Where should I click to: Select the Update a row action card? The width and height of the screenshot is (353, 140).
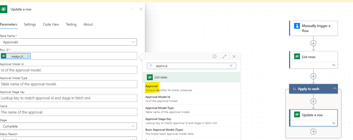[x=313, y=118]
